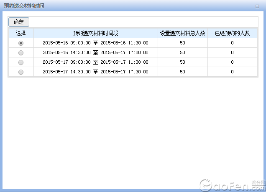
Task: Click time range ending 2015-05-16 11:30:00
Action: tap(95, 43)
